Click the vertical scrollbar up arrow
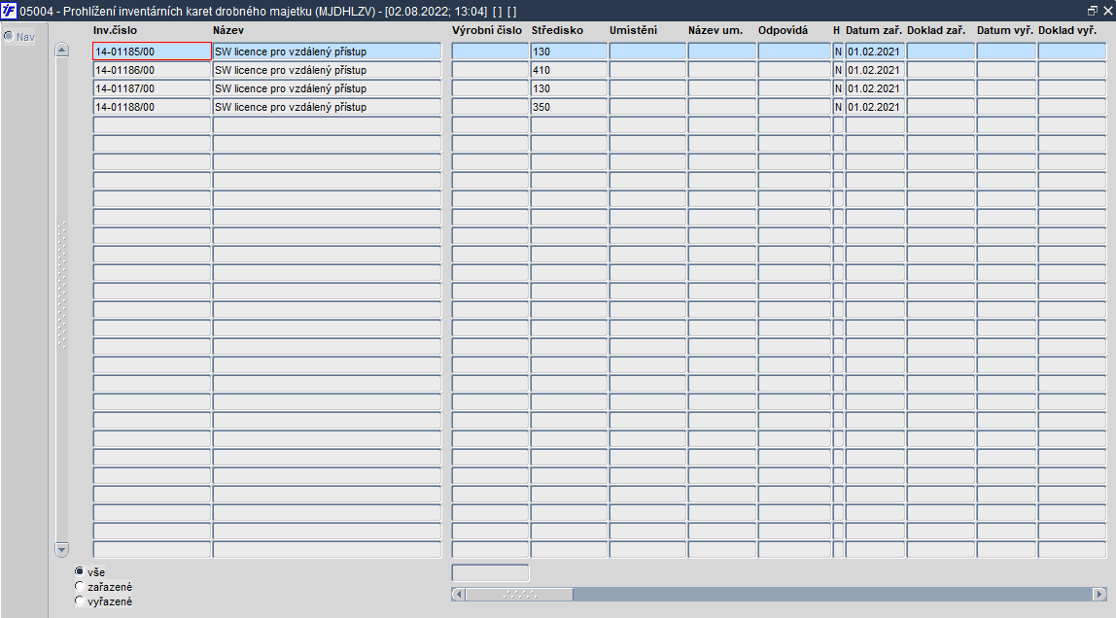The width and height of the screenshot is (1116, 618). pos(62,50)
